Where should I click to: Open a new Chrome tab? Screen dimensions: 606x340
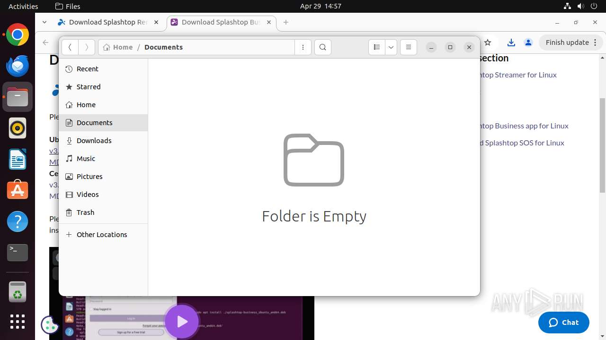(x=285, y=22)
